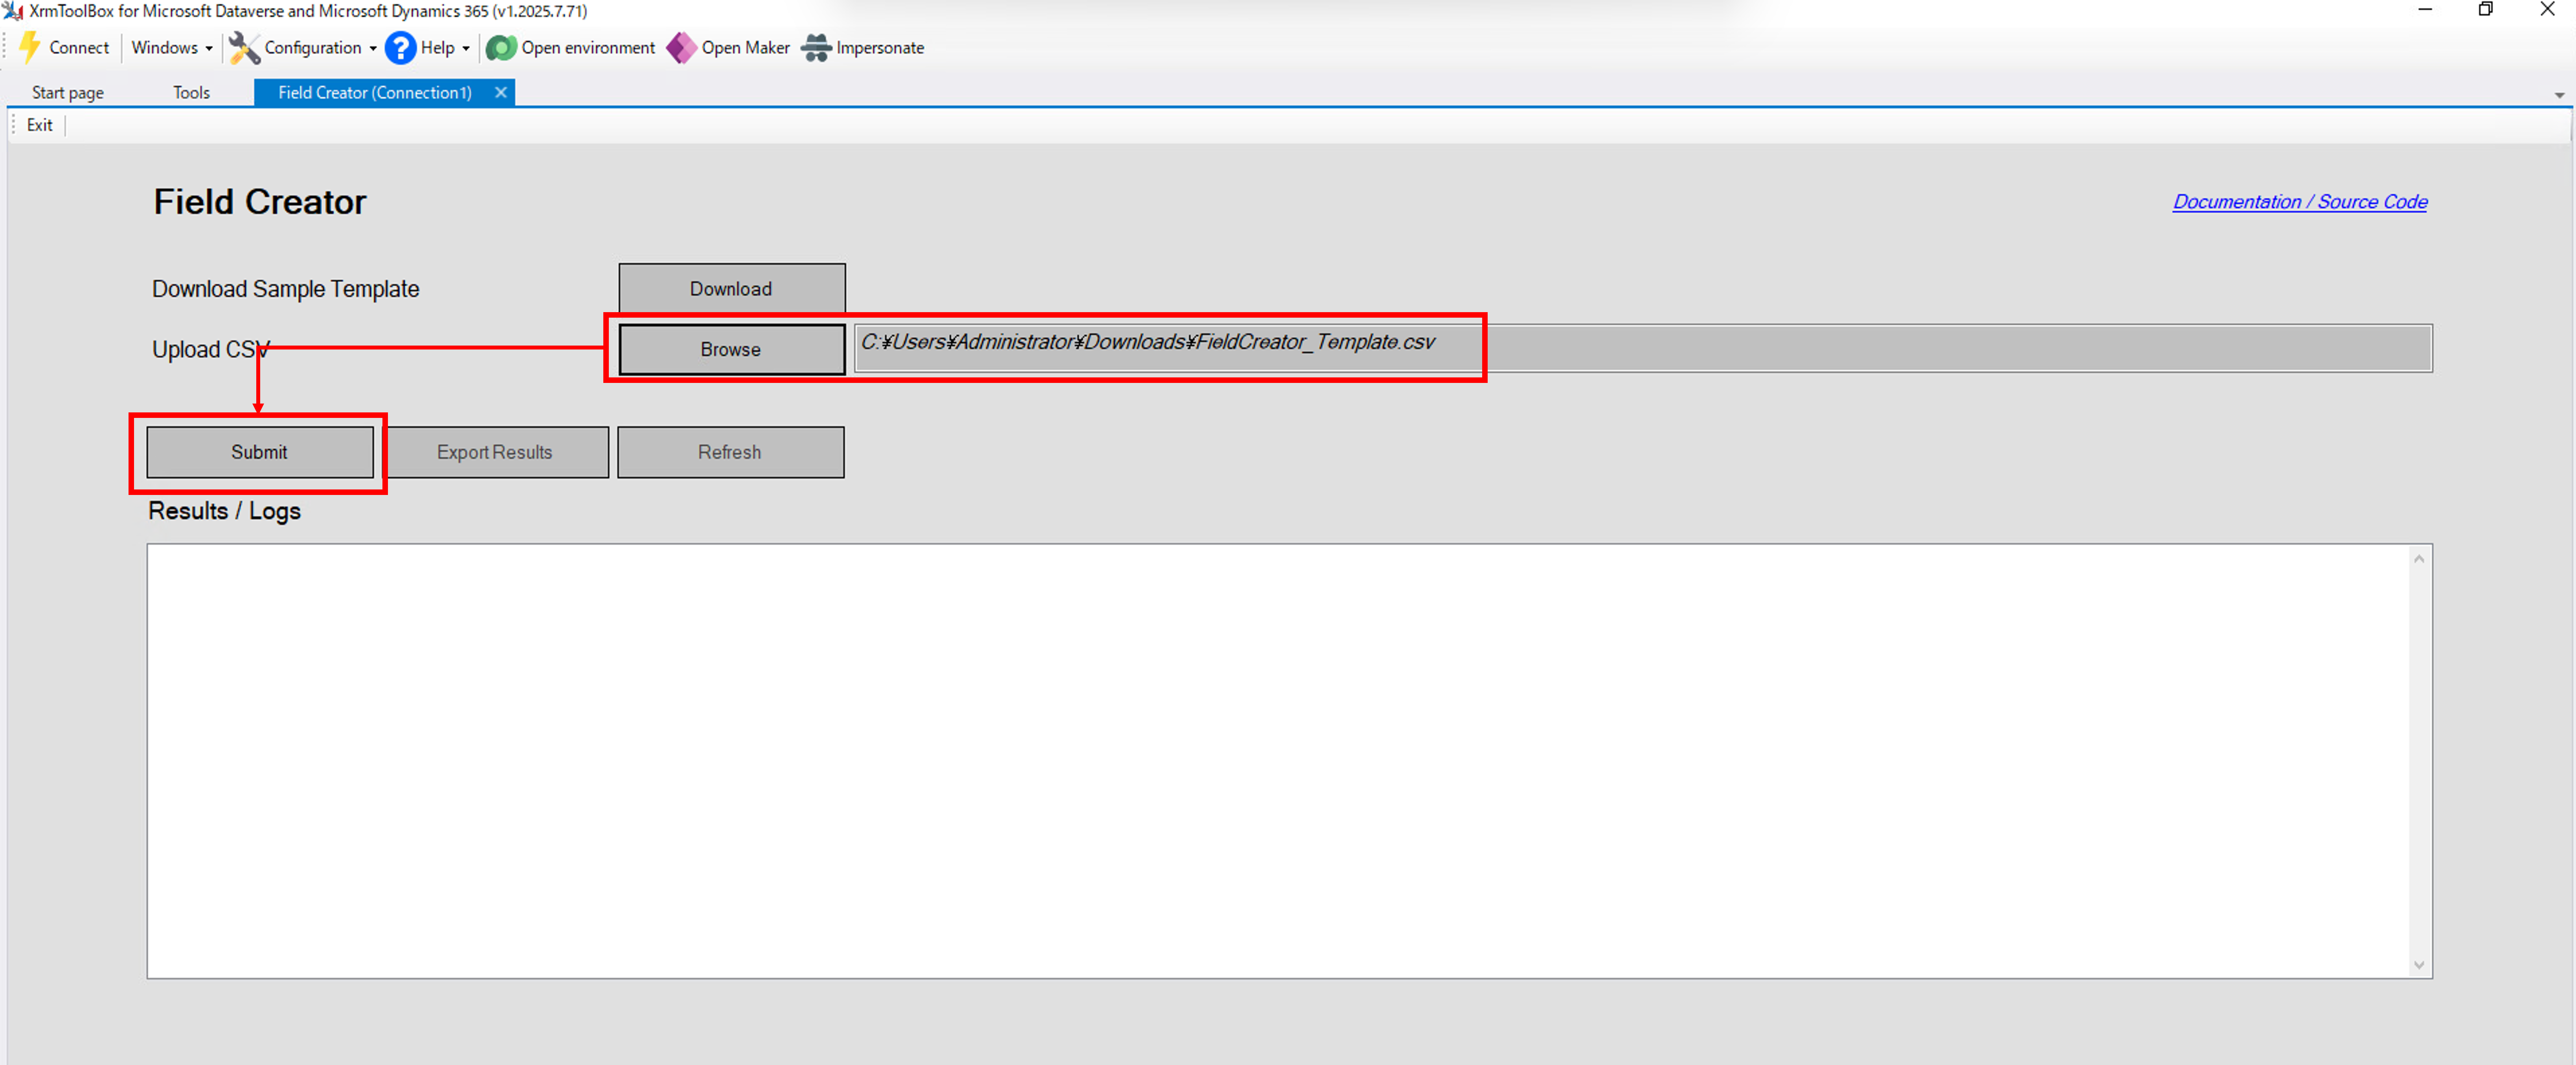Click the CSV file path field

click(x=1643, y=348)
